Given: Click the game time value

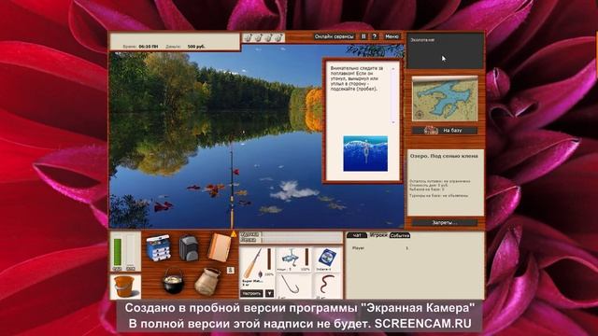Looking at the screenshot, I should pos(149,47).
